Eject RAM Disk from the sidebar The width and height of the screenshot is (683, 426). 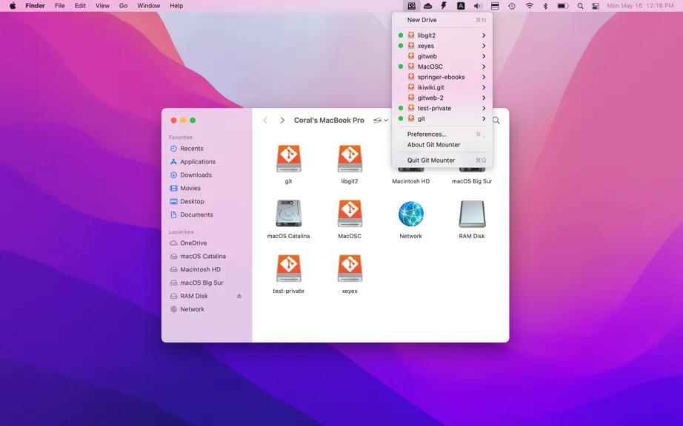(239, 296)
